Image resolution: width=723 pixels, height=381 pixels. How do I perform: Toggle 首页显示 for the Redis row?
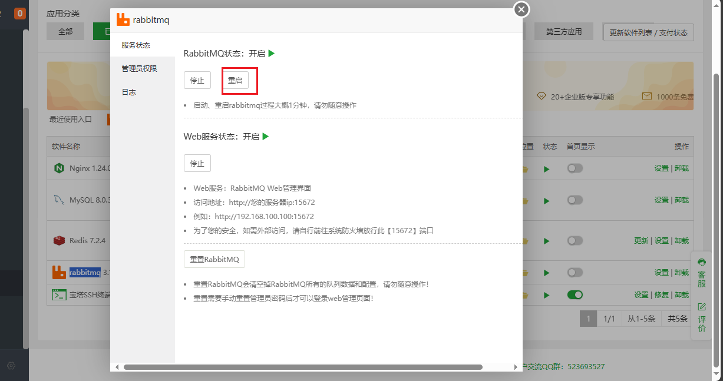pos(575,240)
